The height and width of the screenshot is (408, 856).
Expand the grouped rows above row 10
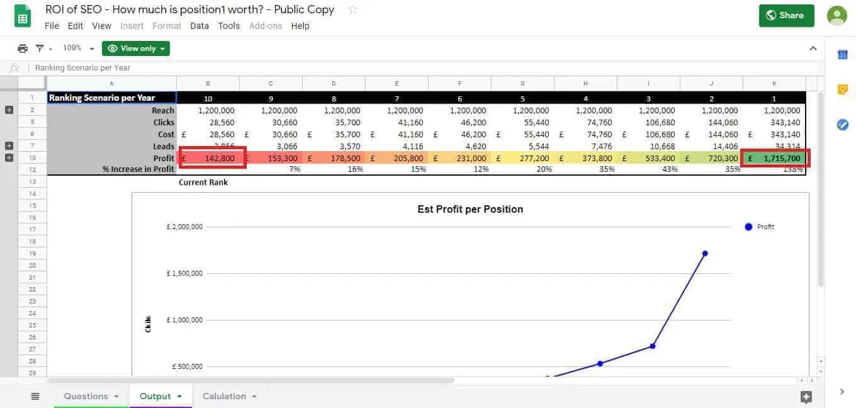click(x=9, y=158)
